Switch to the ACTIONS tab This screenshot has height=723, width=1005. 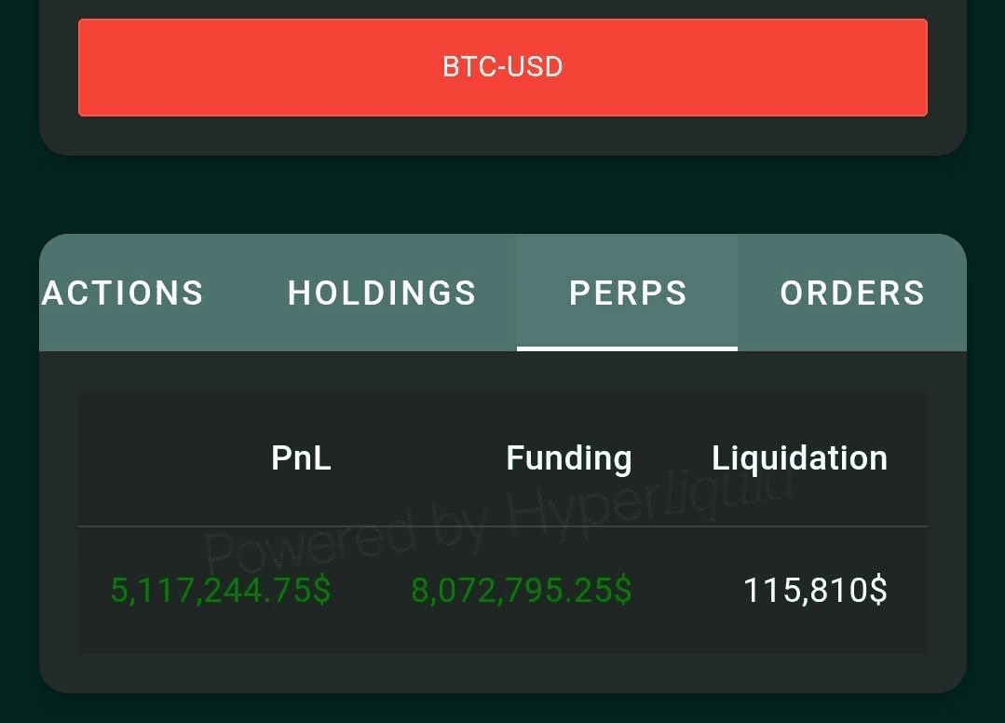(x=122, y=293)
